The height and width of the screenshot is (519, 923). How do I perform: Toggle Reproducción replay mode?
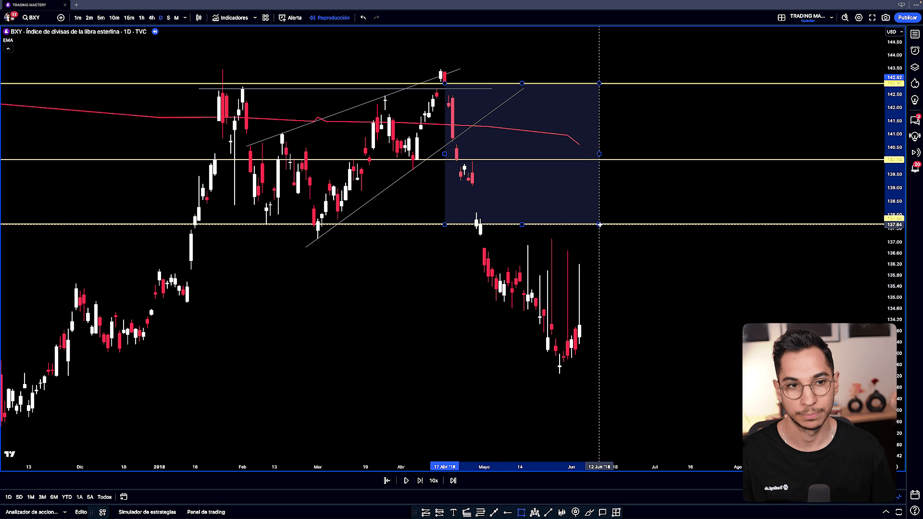[330, 18]
